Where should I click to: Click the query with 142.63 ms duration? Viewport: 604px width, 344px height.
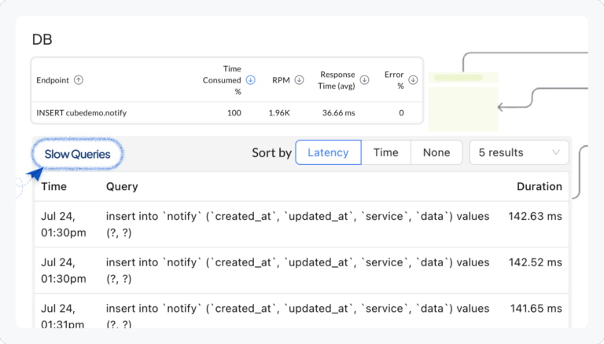[297, 224]
